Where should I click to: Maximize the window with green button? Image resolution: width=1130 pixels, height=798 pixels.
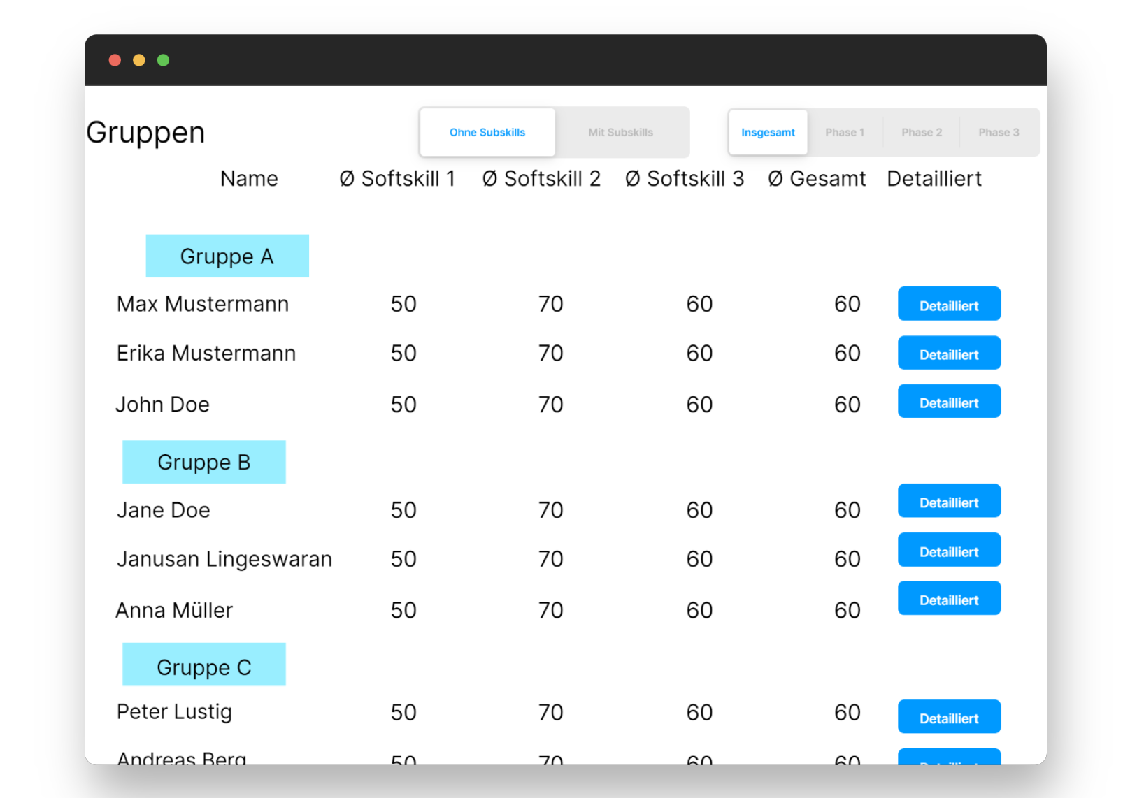click(163, 60)
